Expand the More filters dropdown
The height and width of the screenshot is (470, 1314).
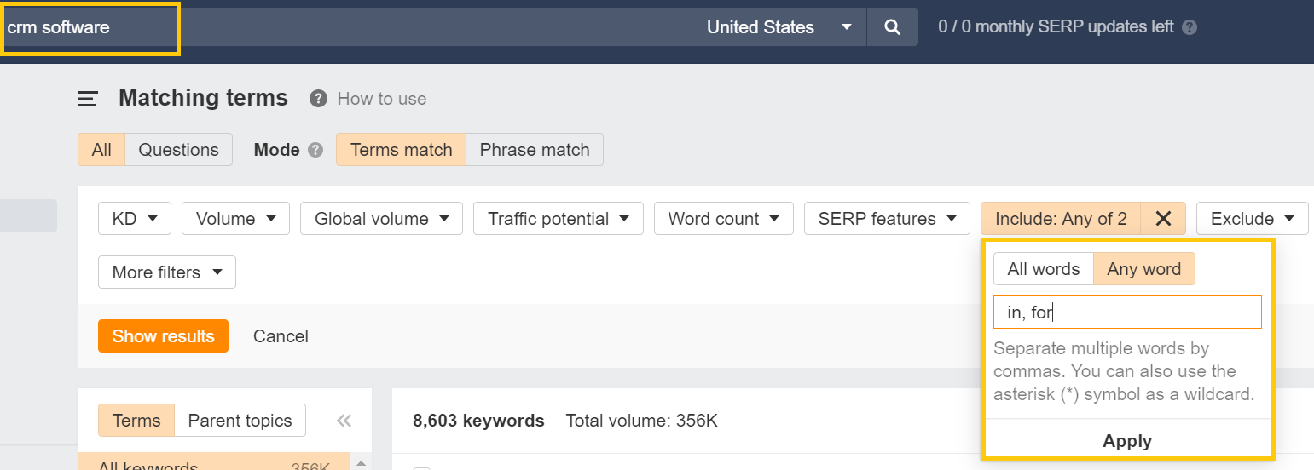pos(167,272)
